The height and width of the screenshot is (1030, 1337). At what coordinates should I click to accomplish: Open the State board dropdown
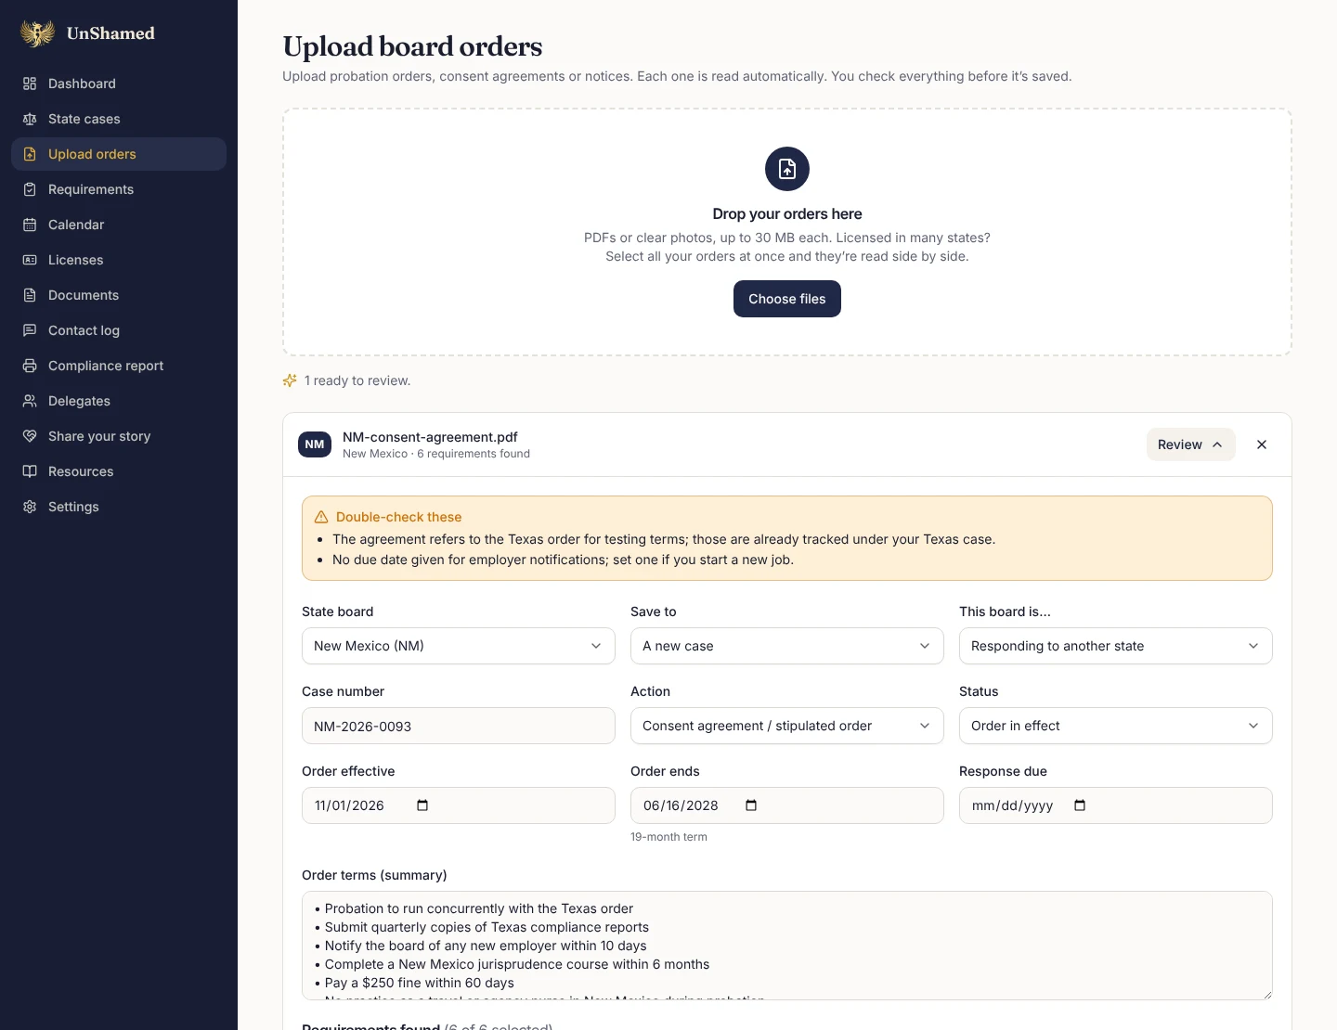click(x=459, y=646)
